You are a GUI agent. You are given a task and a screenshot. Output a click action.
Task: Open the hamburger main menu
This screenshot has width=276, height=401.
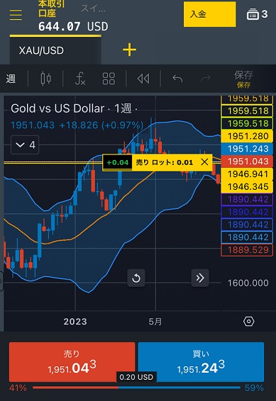[16, 15]
